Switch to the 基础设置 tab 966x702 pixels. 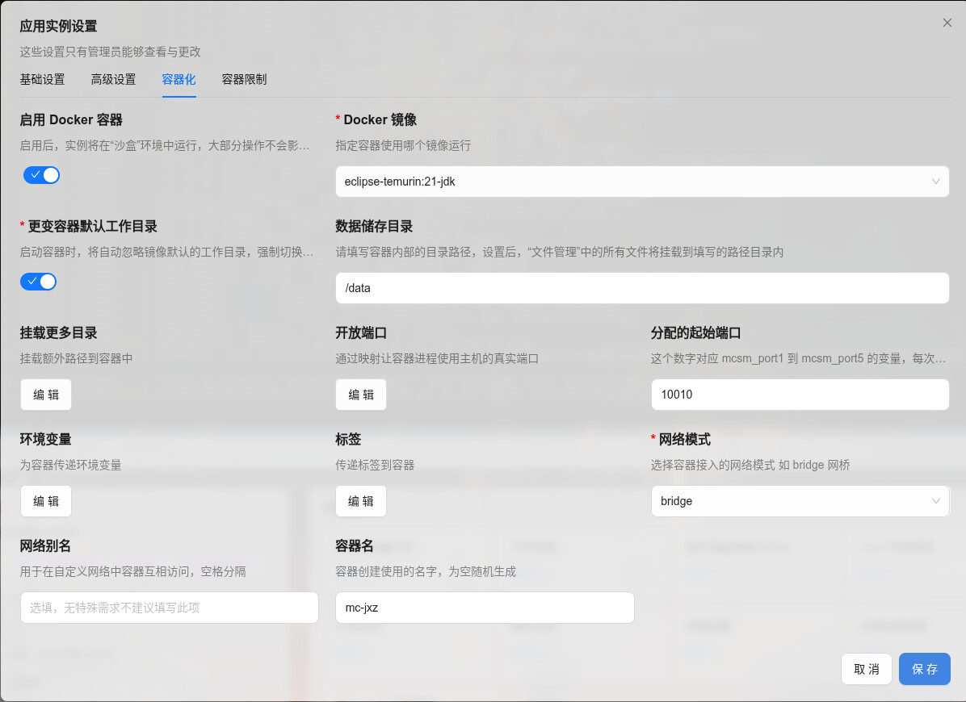pyautogui.click(x=42, y=79)
